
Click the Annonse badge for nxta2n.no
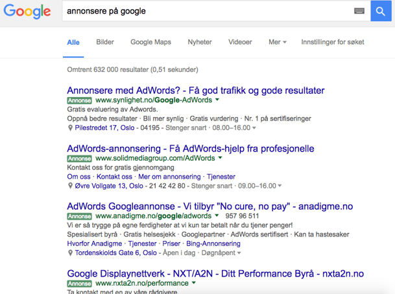tap(79, 284)
